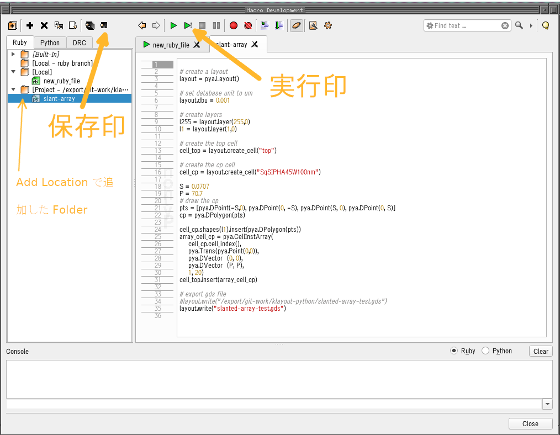Toggle the highlighted eraser-style toolbar button
This screenshot has width=560, height=435.
coord(297,25)
